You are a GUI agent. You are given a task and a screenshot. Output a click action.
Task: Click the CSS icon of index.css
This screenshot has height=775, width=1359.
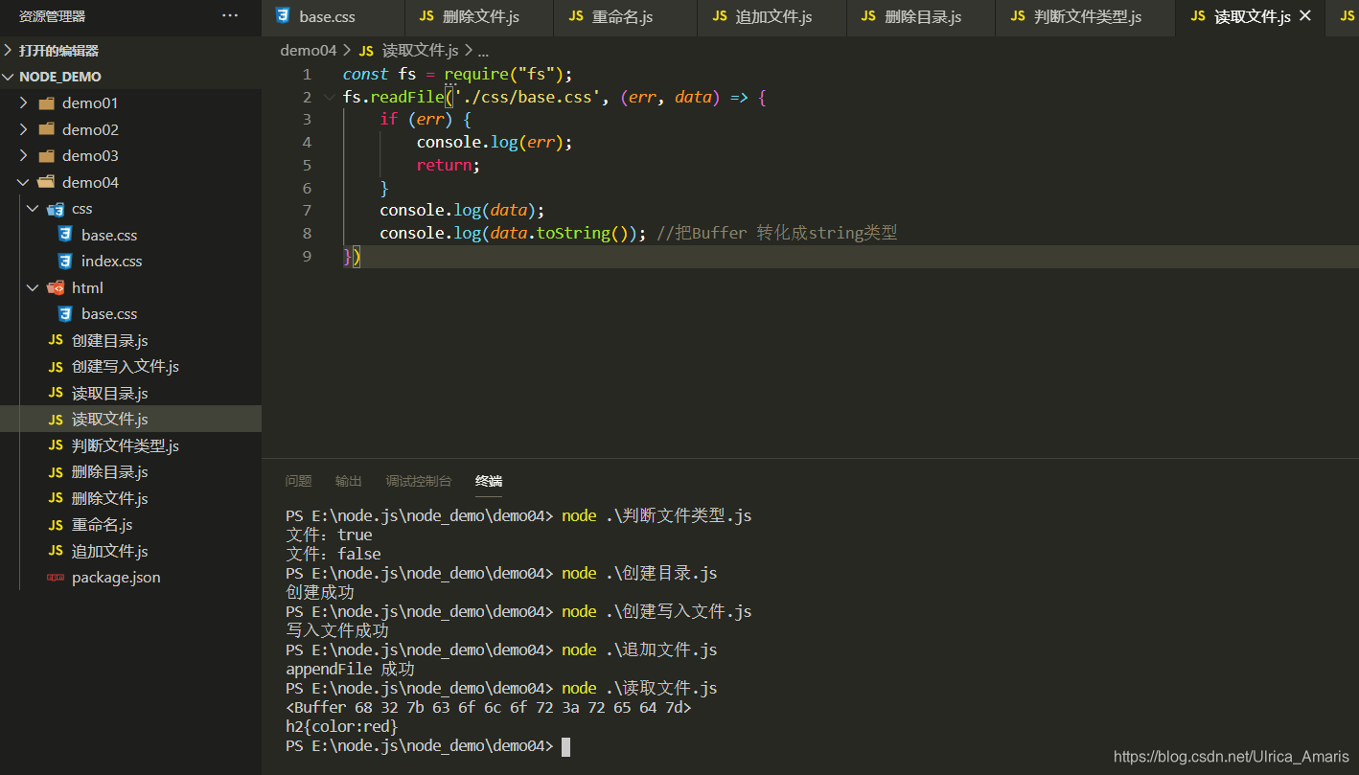[x=65, y=261]
